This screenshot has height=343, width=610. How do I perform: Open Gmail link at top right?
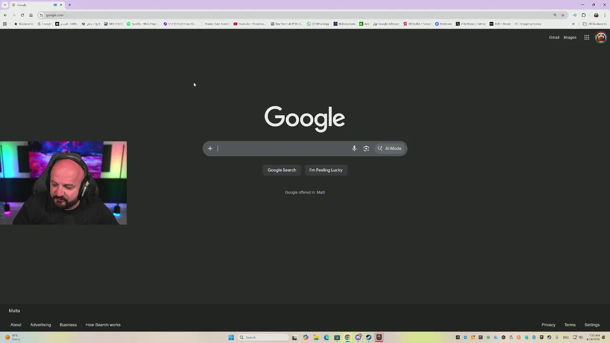(x=554, y=38)
